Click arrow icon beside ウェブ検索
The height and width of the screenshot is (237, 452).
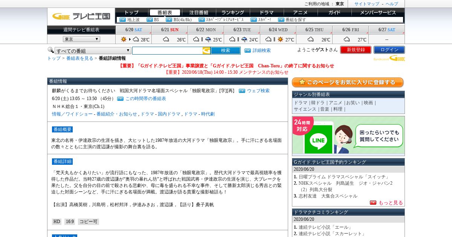click(x=242, y=91)
